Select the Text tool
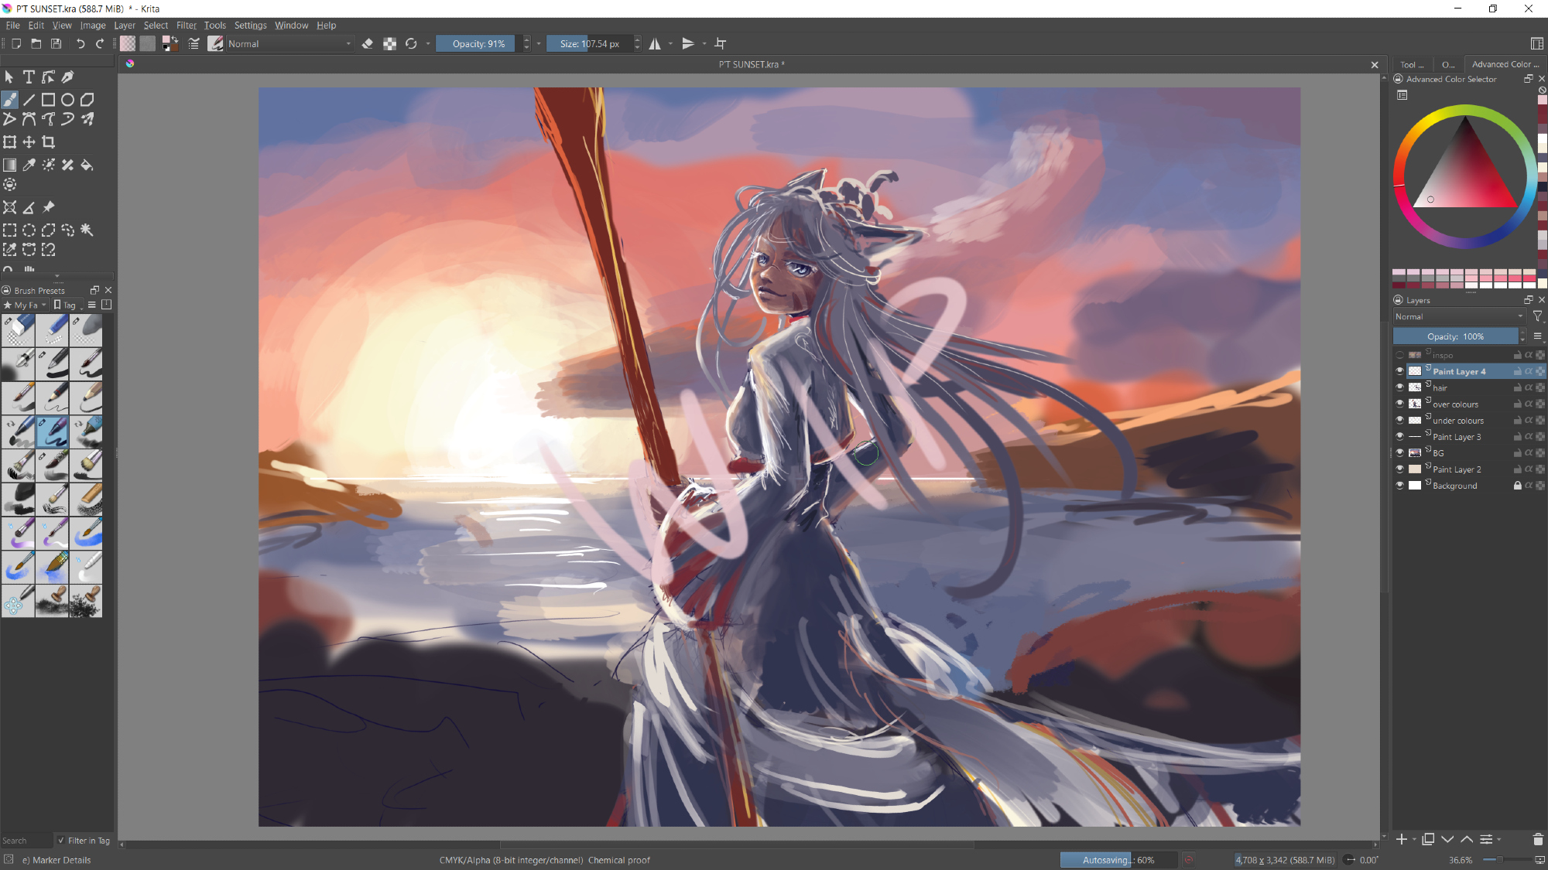This screenshot has height=870, width=1548. [29, 77]
